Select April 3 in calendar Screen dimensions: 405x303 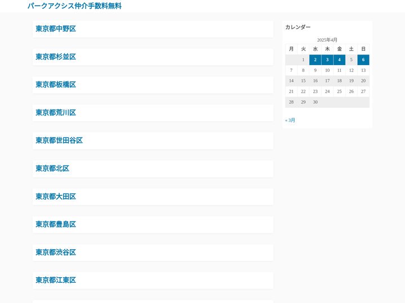[x=327, y=60]
